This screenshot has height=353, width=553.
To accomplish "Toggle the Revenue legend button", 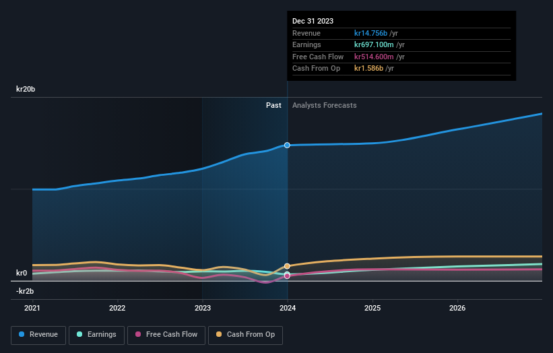I will [x=38, y=335].
